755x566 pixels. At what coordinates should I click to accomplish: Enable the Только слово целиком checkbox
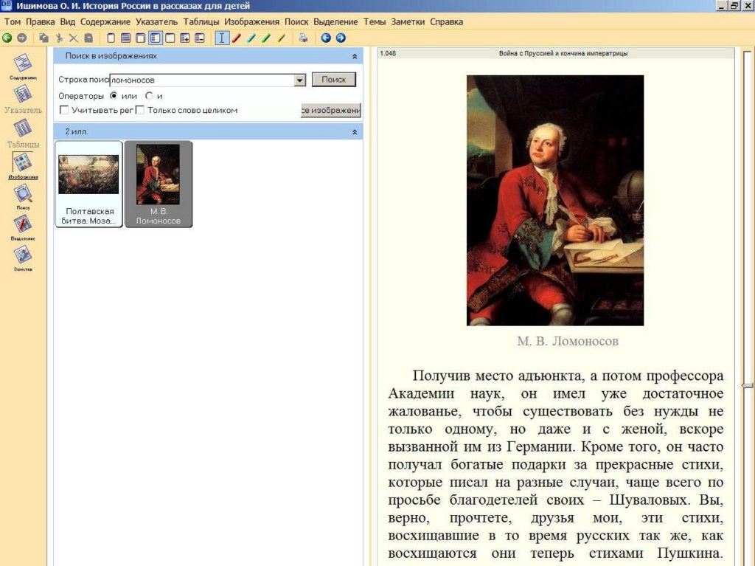pyautogui.click(x=140, y=110)
